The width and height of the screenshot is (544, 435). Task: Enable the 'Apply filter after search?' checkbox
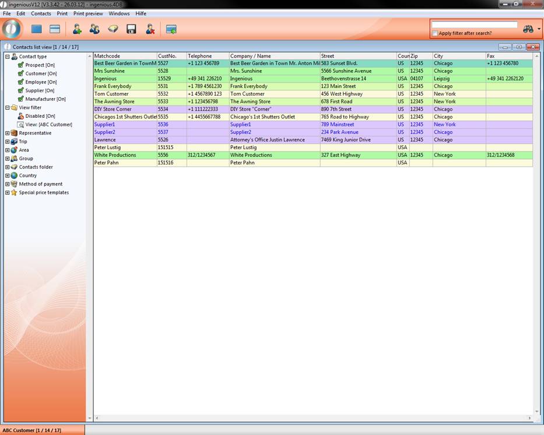pos(435,33)
